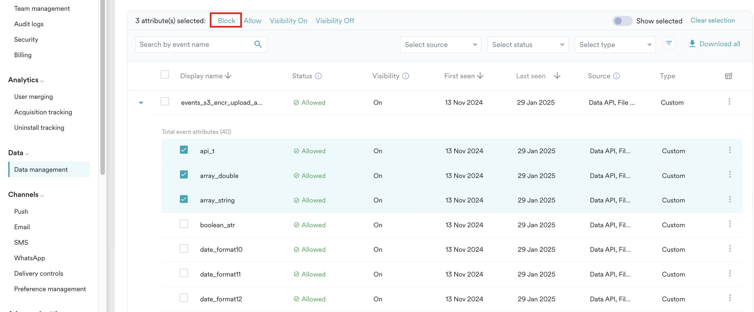754x312 pixels.
Task: Open the column customization icon
Action: (x=728, y=76)
